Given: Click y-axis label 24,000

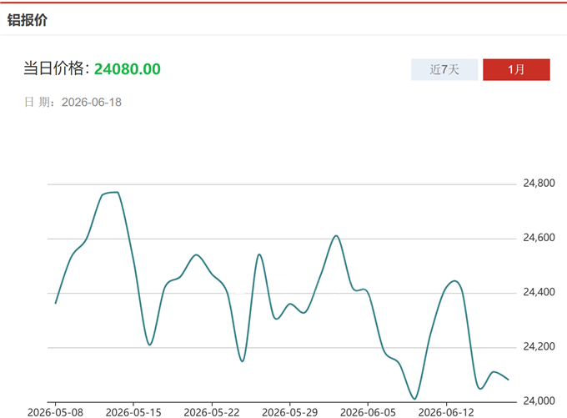Looking at the screenshot, I should point(539,400).
